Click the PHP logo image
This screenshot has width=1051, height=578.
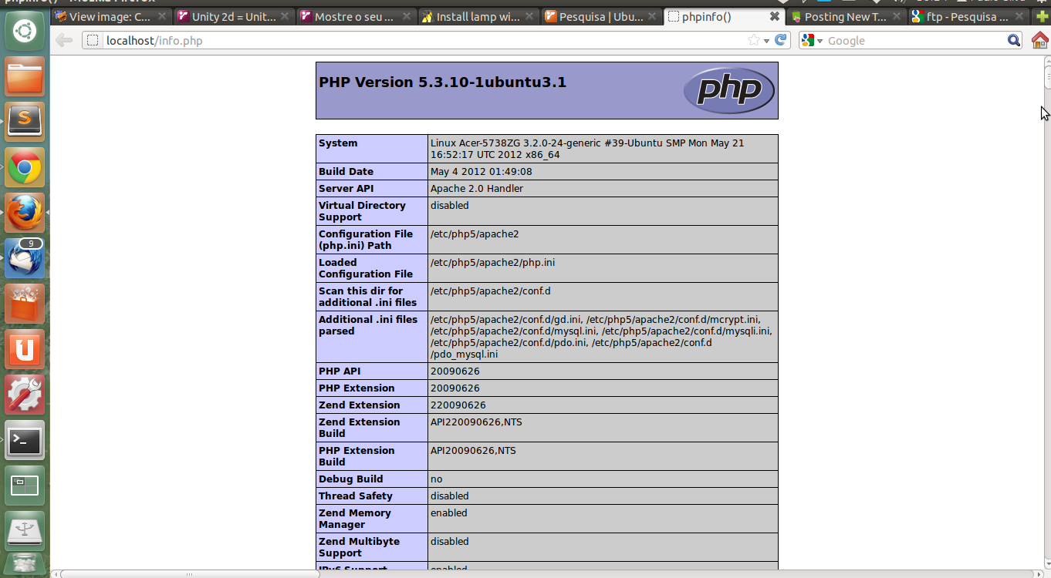(x=728, y=91)
